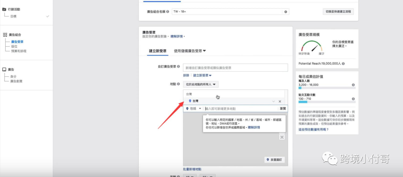This screenshot has height=177, width=403.
Task: Open the 位於此地點的所有人 dropdown
Action: point(201,84)
